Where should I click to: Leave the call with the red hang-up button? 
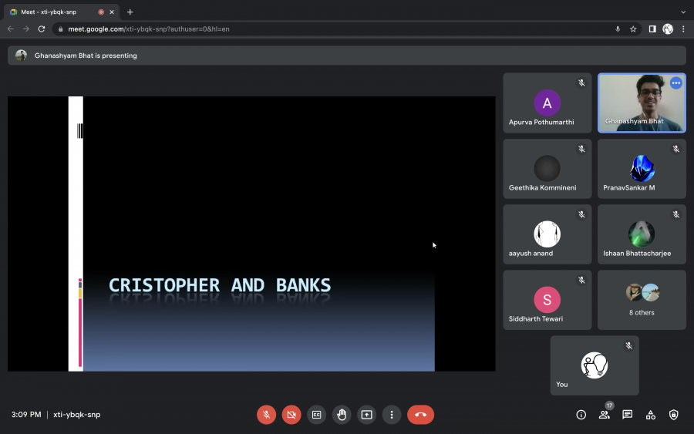[420, 415]
